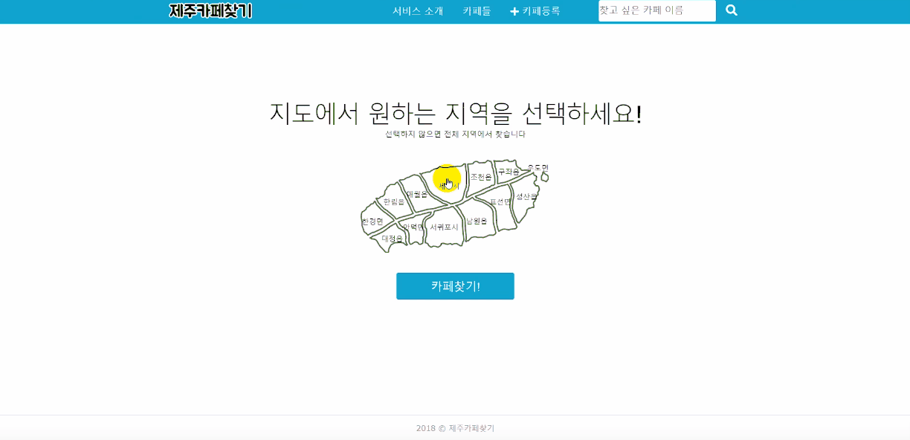Open the 서비스 소개 menu item

[x=418, y=11]
